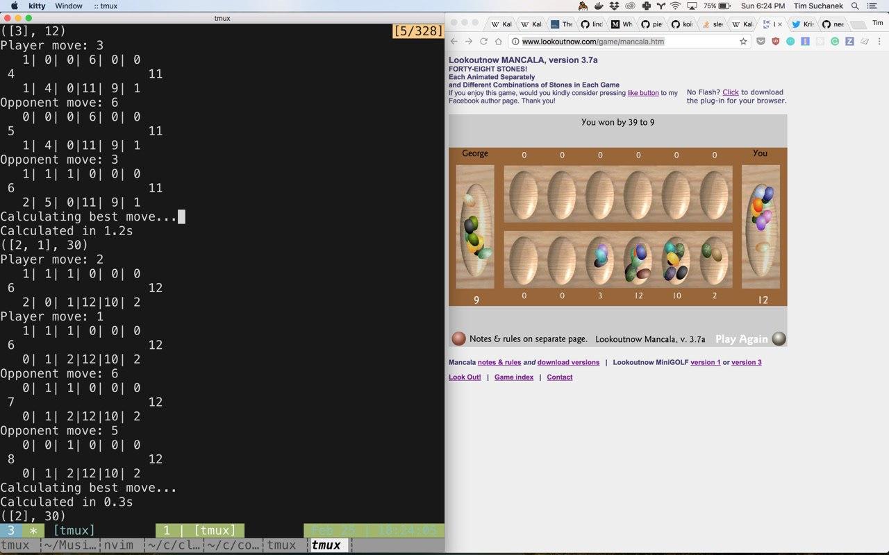Viewport: 889px width, 555px height.
Task: Switch to the GitHub 'nee' browser tab
Action: [x=833, y=24]
